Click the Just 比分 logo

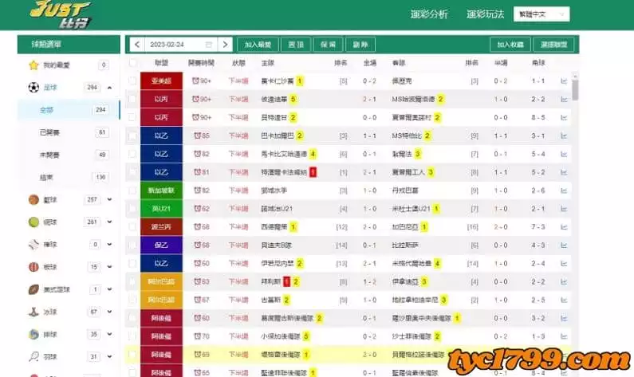click(x=61, y=14)
